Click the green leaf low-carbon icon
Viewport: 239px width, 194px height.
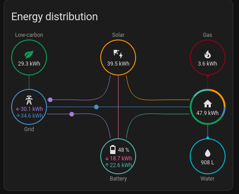pos(29,55)
